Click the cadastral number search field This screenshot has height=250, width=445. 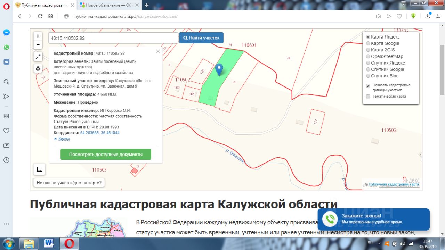tap(113, 38)
